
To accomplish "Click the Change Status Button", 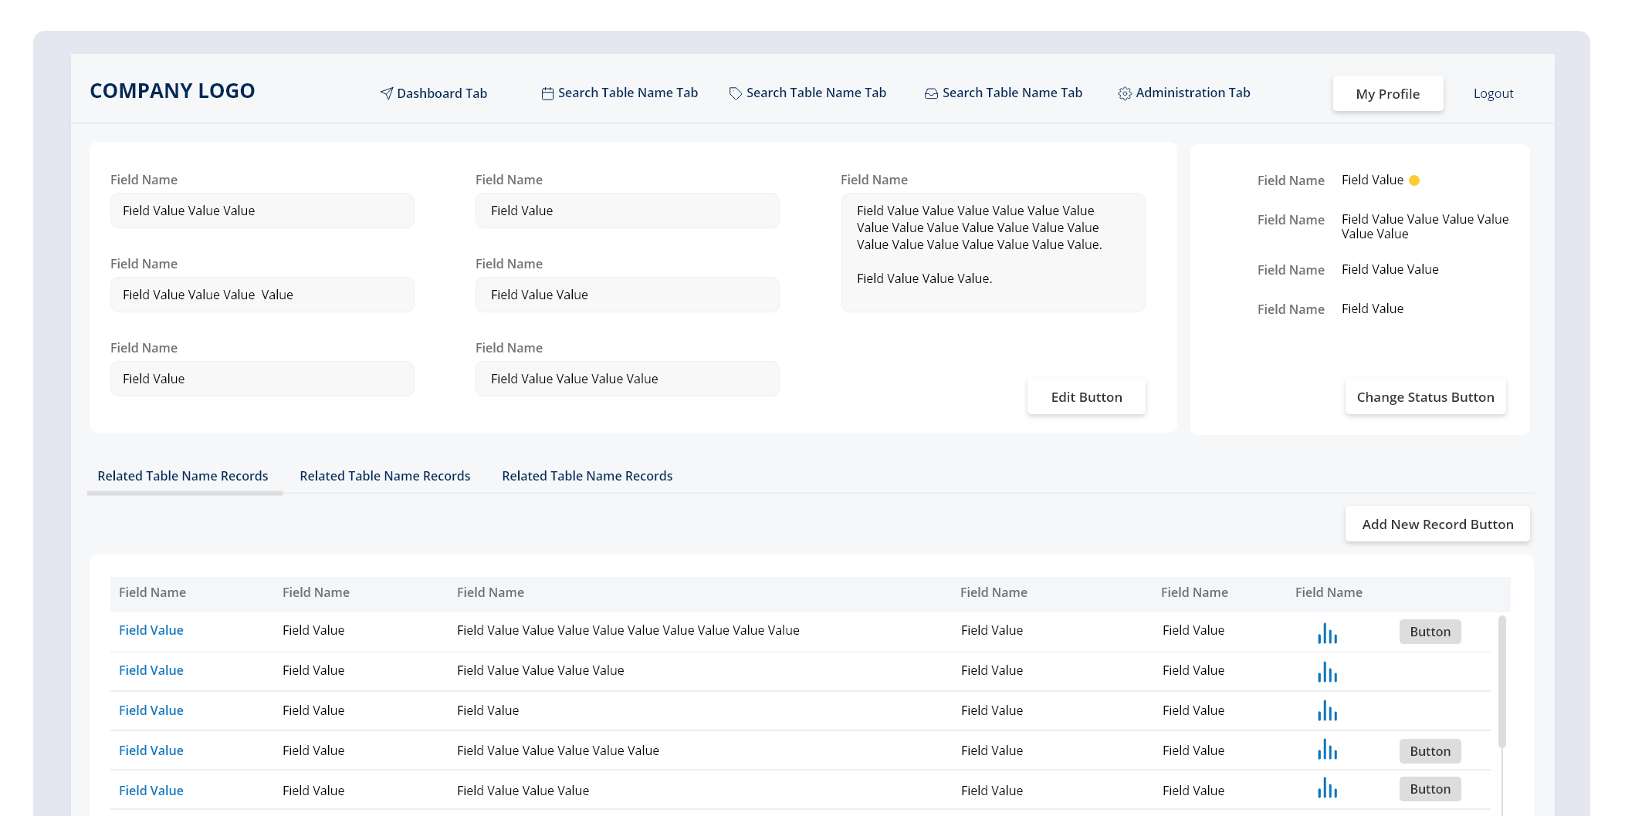I will pos(1426,396).
